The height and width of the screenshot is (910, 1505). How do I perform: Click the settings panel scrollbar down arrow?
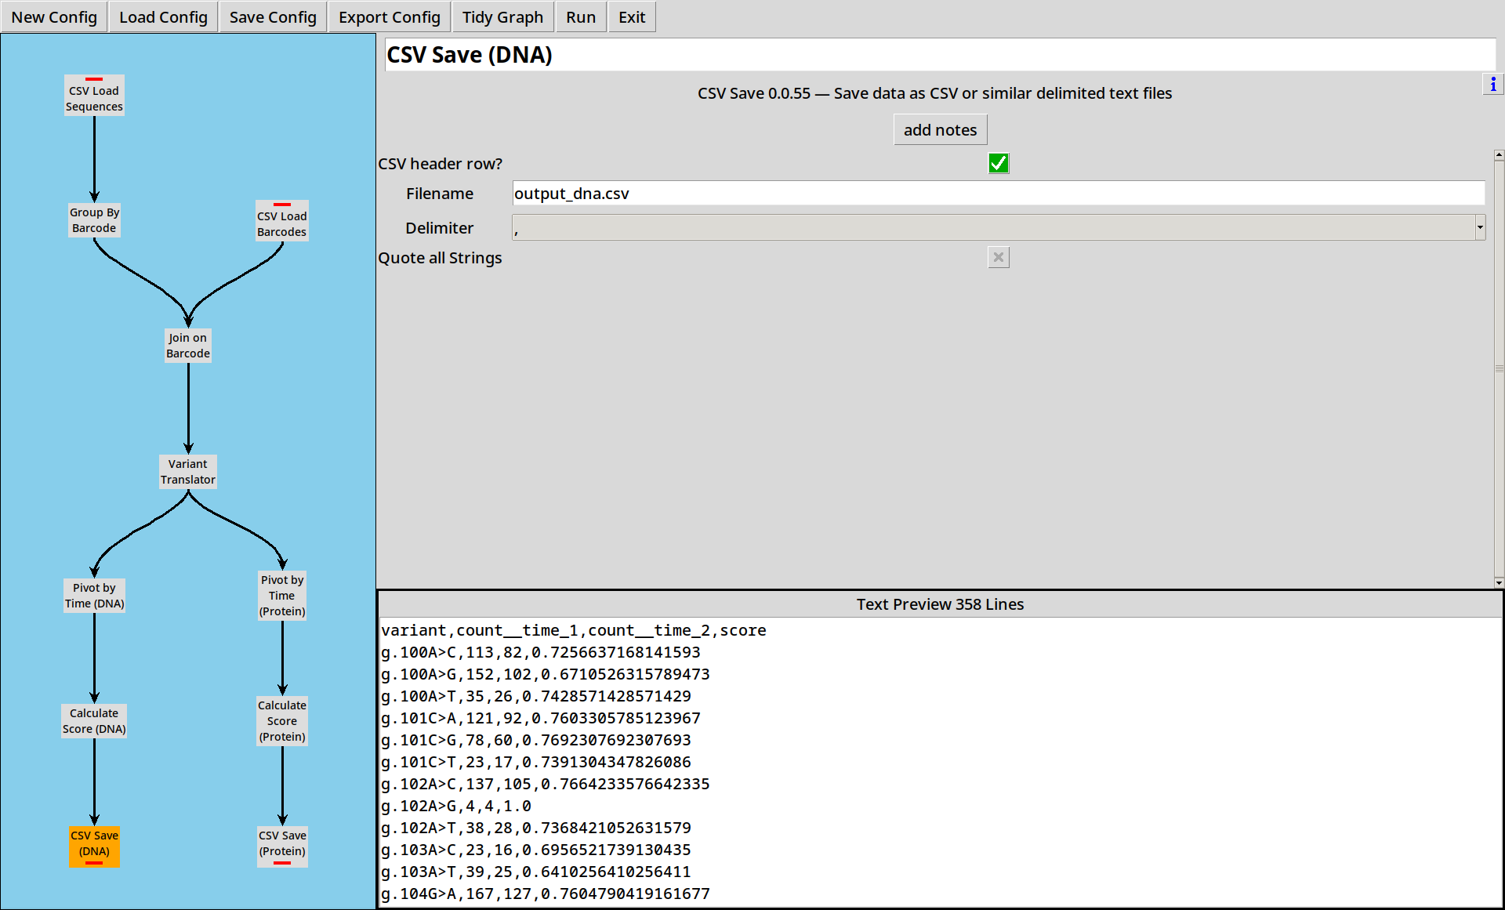tap(1499, 582)
